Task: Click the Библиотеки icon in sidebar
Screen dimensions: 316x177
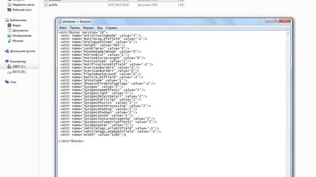Action: [7, 20]
